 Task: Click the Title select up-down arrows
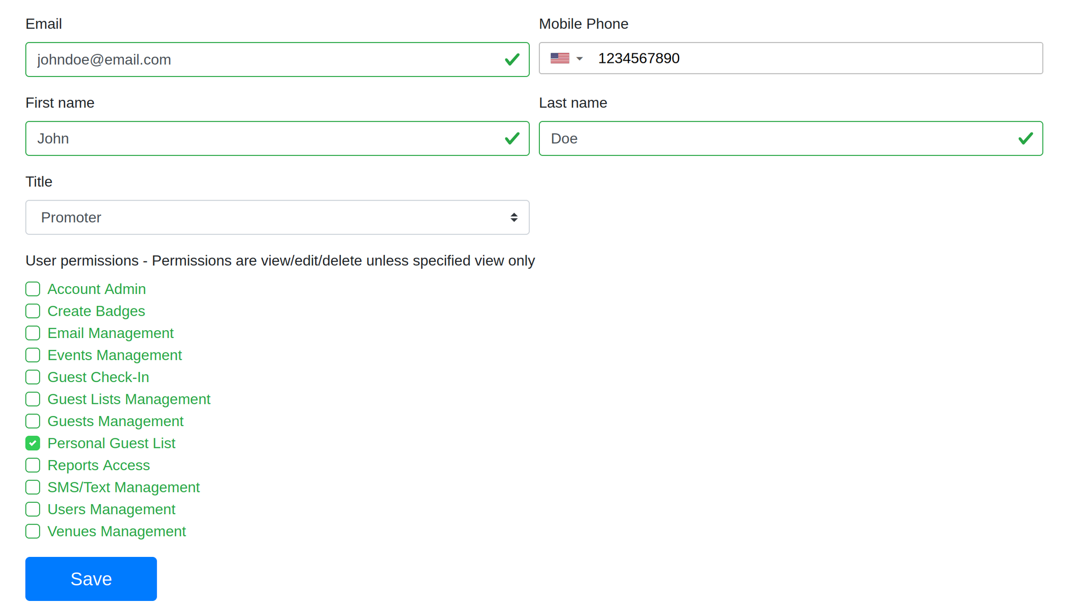point(514,217)
